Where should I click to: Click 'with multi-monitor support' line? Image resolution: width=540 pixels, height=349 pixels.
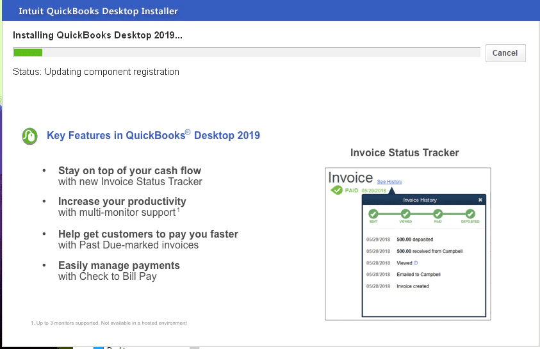point(117,213)
